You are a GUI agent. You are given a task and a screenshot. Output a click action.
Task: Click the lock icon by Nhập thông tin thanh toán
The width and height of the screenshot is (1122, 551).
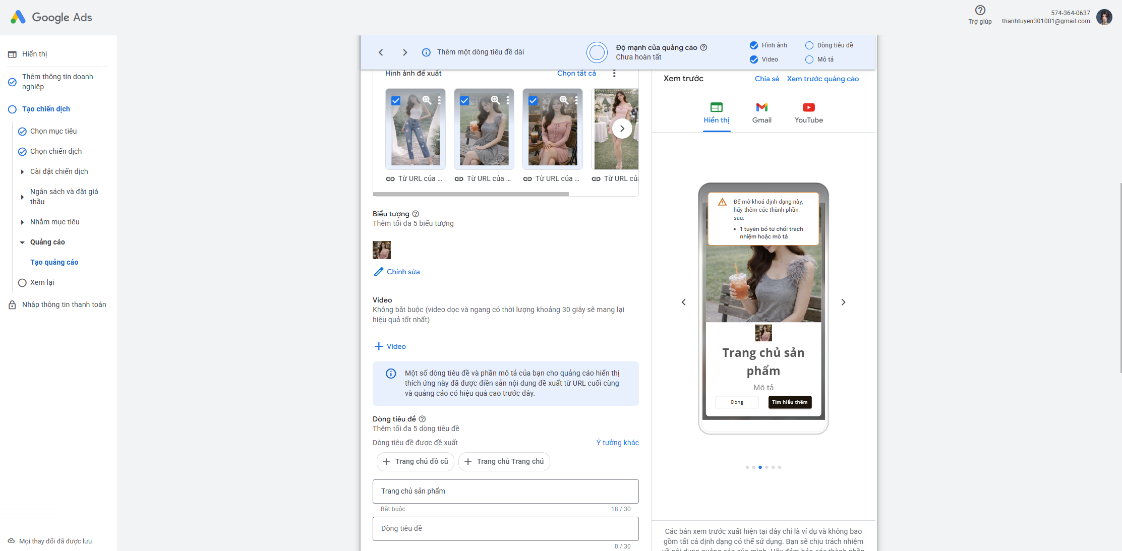pos(13,305)
